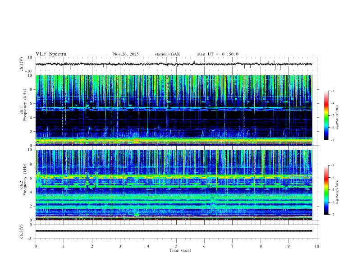Click the '-5' label on lower colorbar

(x=332, y=190)
